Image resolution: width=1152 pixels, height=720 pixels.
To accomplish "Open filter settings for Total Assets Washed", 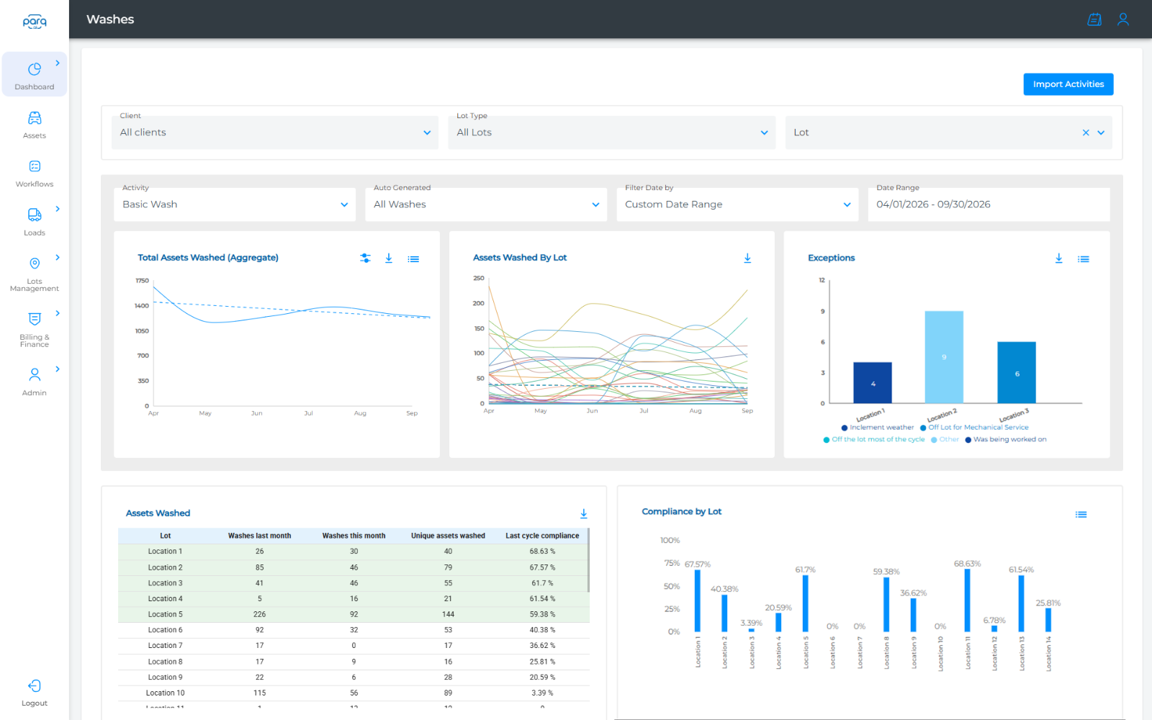I will click(x=366, y=258).
